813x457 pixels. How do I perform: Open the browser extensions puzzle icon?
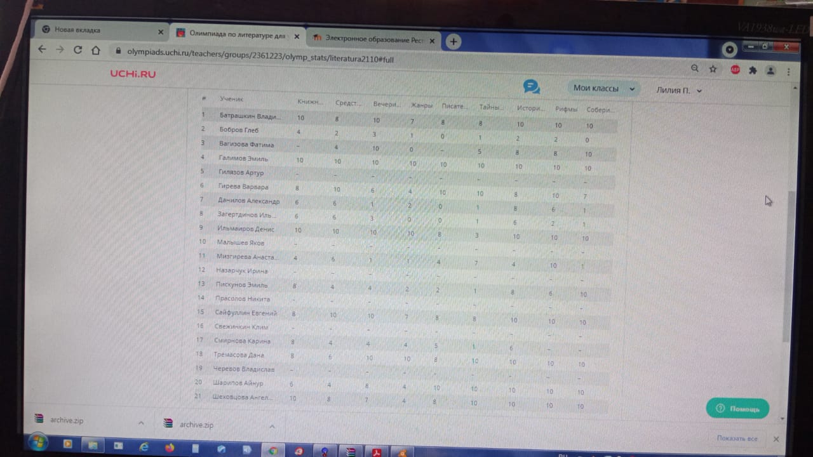tap(753, 70)
